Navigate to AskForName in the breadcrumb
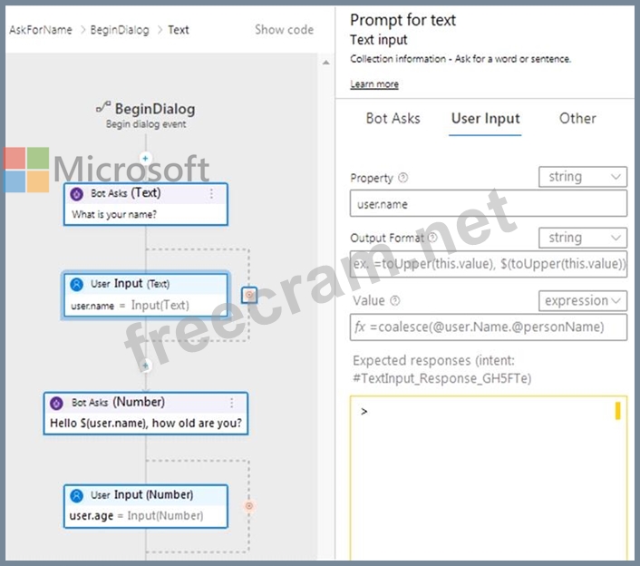Viewport: 640px width, 566px height. coord(41,30)
